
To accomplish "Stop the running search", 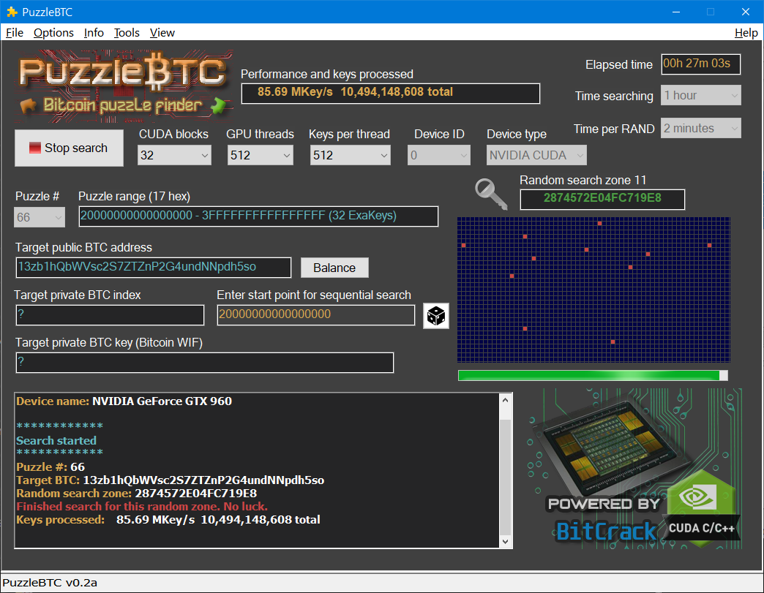I will pos(69,148).
